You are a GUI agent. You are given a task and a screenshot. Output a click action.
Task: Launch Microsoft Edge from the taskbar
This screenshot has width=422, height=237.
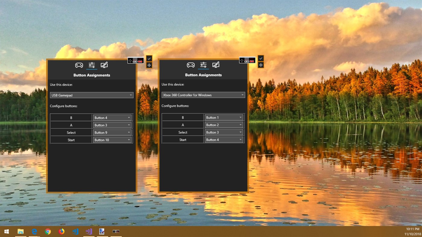point(34,232)
